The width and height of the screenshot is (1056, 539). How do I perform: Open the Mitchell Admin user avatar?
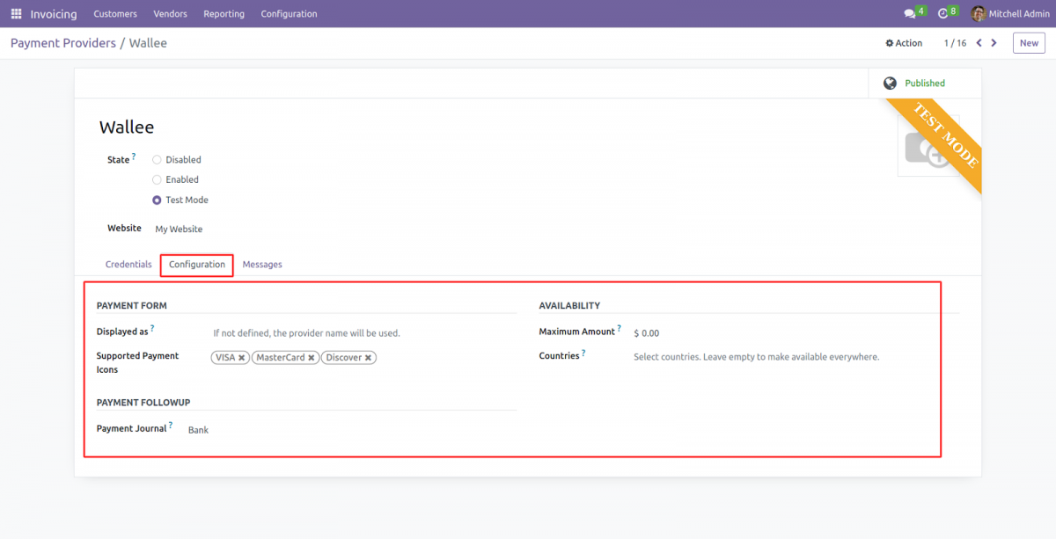click(978, 13)
